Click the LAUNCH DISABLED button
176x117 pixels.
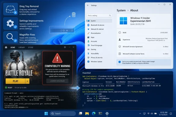[x=57, y=81]
